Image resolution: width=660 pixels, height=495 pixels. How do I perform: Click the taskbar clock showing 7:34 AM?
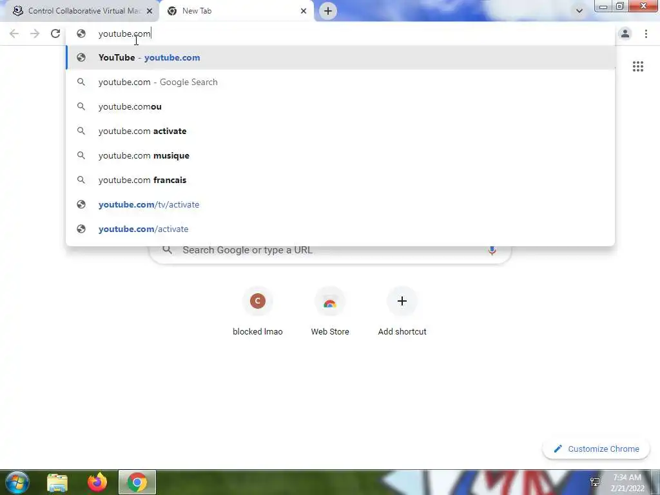tap(627, 482)
